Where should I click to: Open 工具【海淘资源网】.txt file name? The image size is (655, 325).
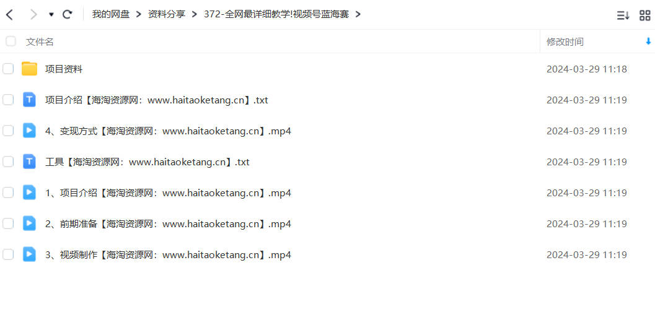[x=147, y=162]
